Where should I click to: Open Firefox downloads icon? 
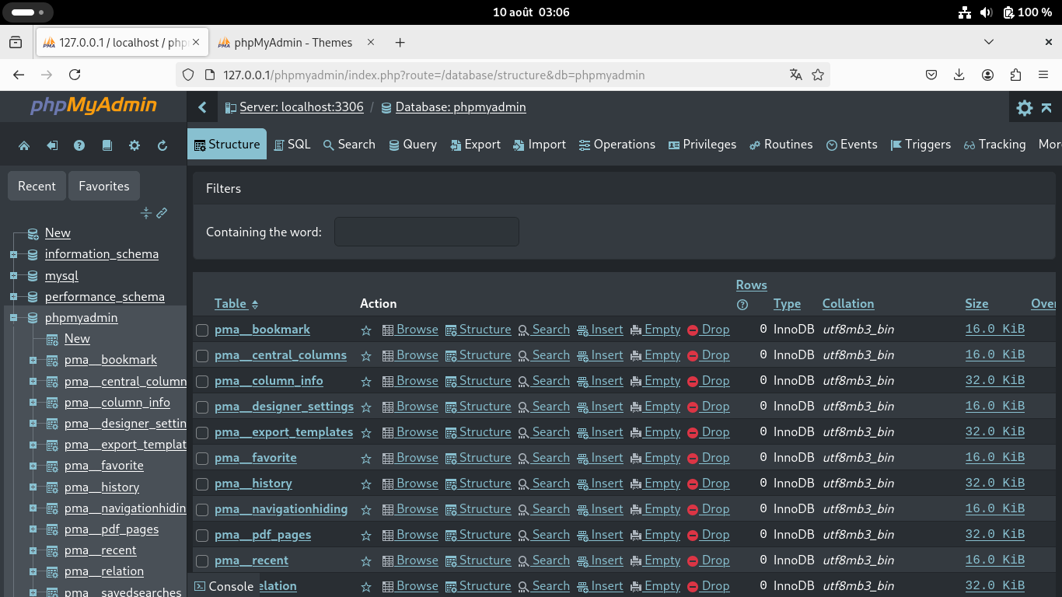tap(959, 75)
